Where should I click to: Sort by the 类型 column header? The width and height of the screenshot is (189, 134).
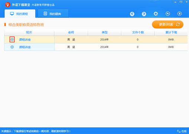click(104, 32)
